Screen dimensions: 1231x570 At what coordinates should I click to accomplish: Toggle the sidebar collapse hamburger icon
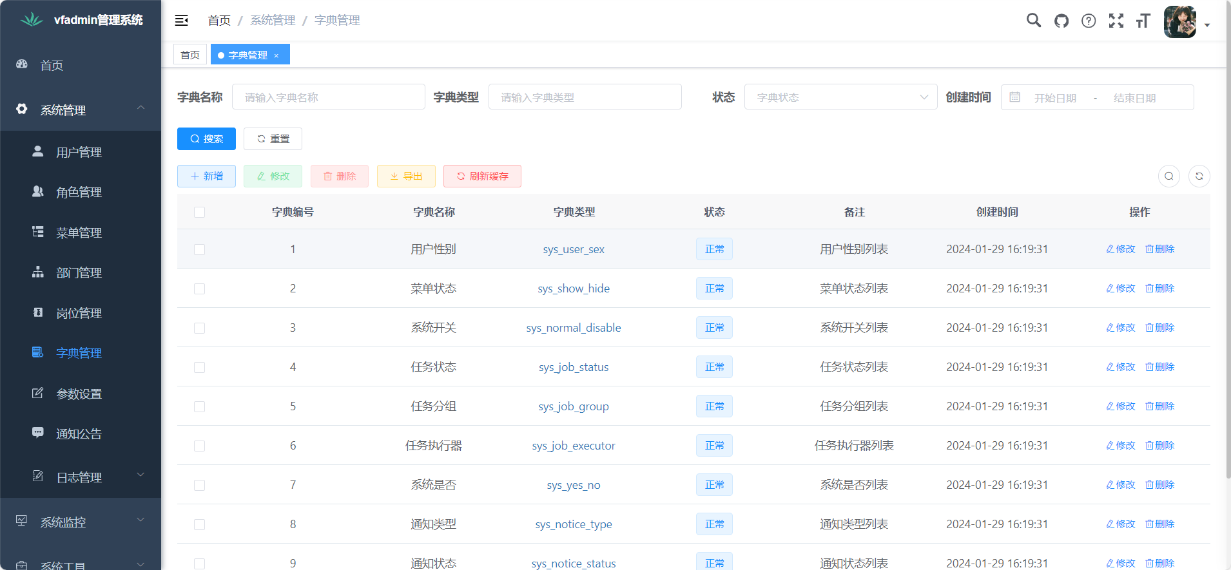[x=182, y=21]
